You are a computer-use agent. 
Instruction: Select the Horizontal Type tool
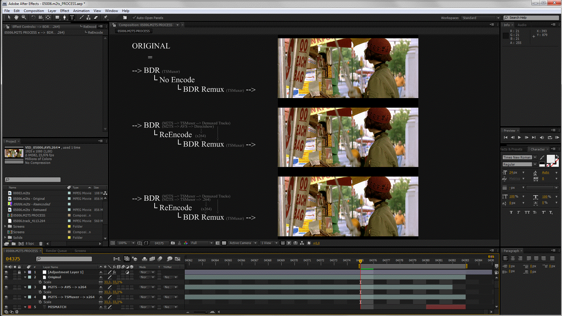click(72, 18)
